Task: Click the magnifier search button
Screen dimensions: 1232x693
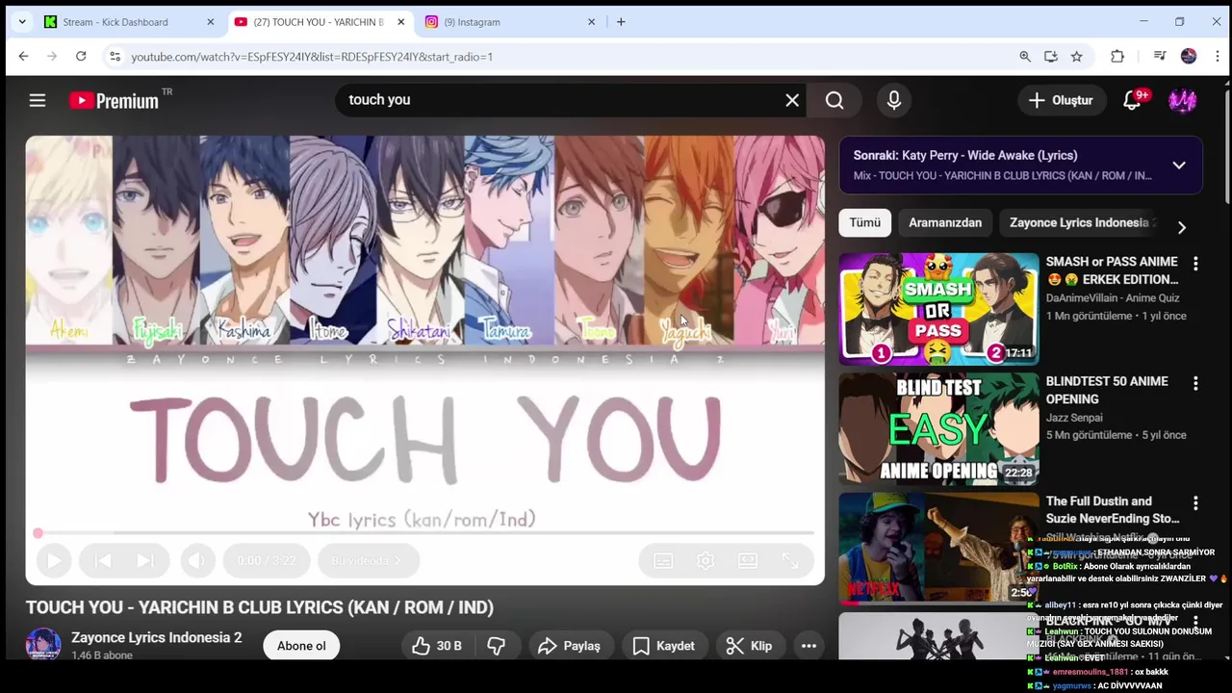Action: 834,100
